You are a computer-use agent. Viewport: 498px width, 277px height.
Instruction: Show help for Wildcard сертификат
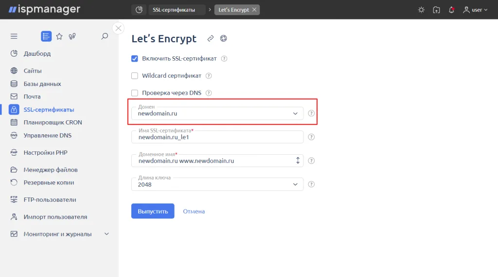pos(209,76)
